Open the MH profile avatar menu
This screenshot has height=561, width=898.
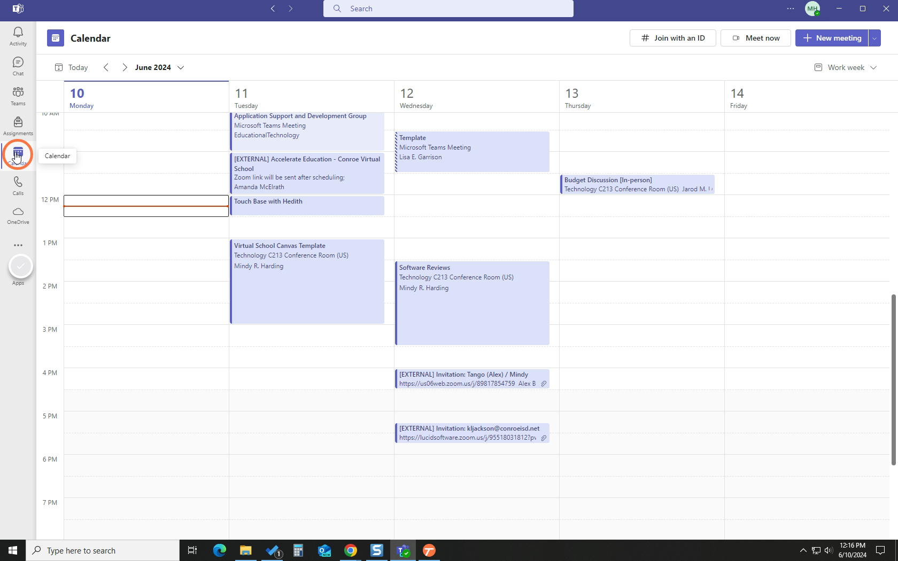(x=812, y=9)
